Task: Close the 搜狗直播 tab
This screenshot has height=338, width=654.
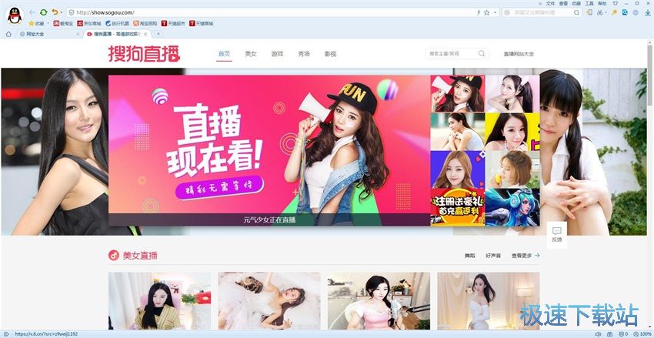Action: pos(146,34)
